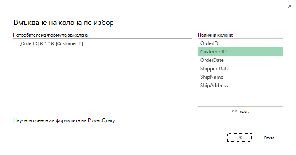The image size is (296, 155).
Task: Open the Power Query formulas help link
Action: click(64, 120)
